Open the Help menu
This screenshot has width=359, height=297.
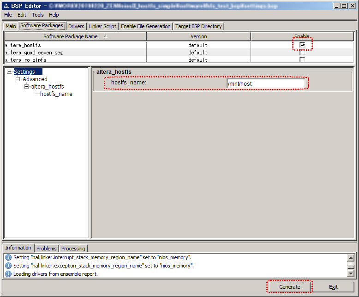(x=54, y=15)
